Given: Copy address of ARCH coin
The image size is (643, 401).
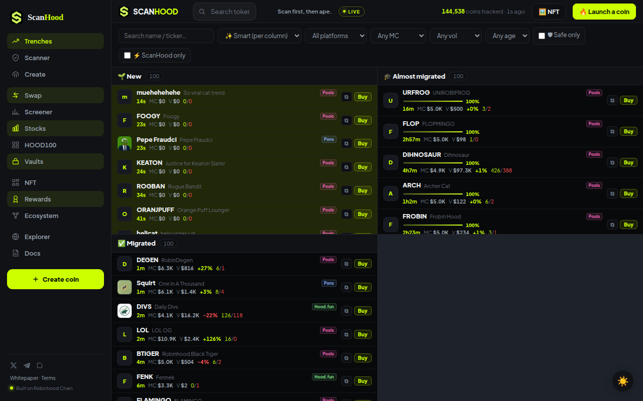Looking at the screenshot, I should 612,193.
